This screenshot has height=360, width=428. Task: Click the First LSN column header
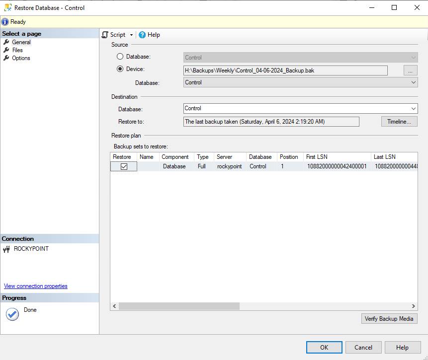coord(337,157)
